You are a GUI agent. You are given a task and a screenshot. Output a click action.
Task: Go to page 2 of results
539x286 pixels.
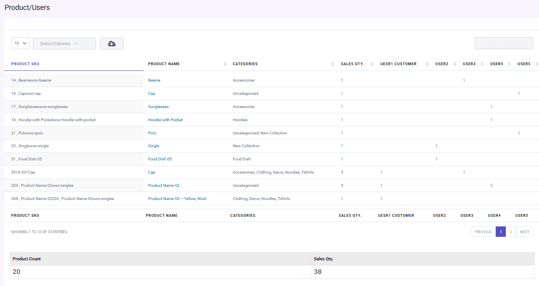(511, 232)
